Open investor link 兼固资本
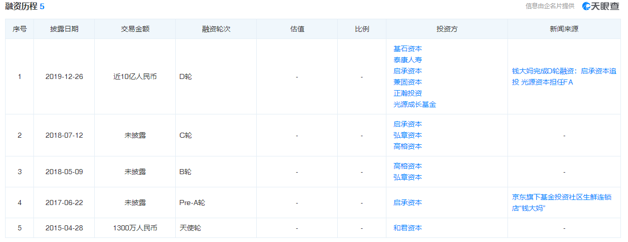The width and height of the screenshot is (628, 242). coord(408,82)
